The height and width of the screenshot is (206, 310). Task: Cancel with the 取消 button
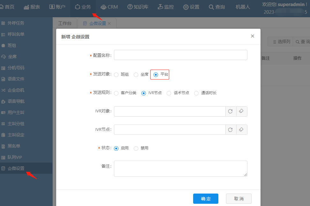pyautogui.click(x=238, y=198)
